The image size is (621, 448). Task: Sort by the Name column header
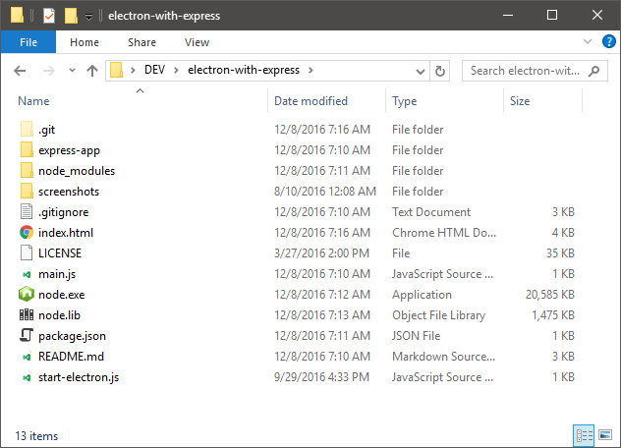pos(33,101)
